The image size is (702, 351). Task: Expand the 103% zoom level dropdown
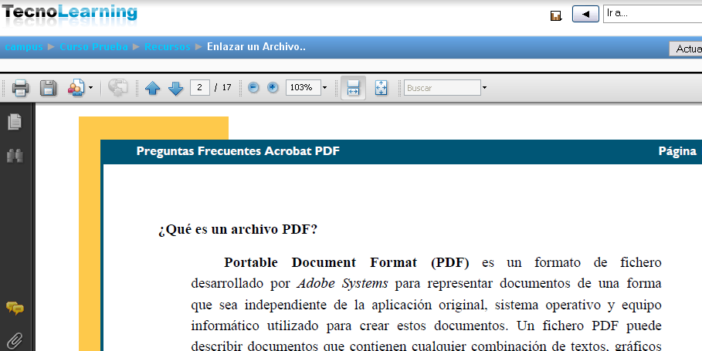pos(324,88)
